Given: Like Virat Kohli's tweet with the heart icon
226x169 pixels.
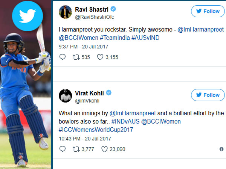Looking at the screenshot, I should click(x=104, y=149).
